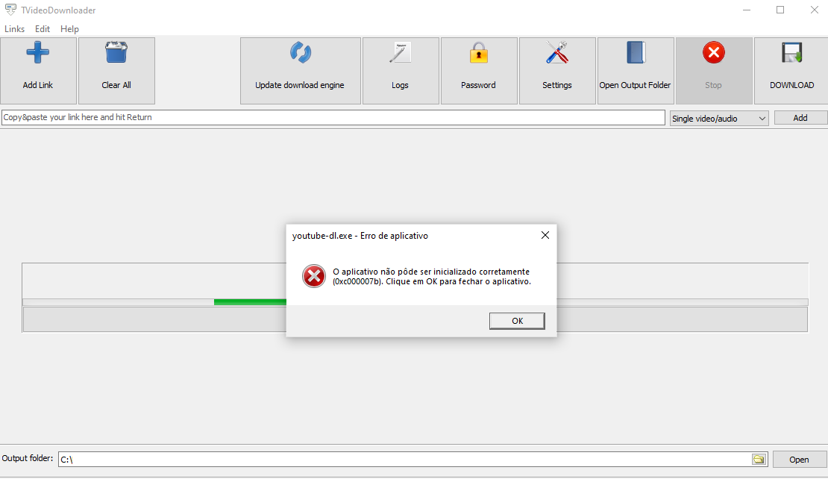This screenshot has width=828, height=479.
Task: Open the Links menu
Action: 14,29
